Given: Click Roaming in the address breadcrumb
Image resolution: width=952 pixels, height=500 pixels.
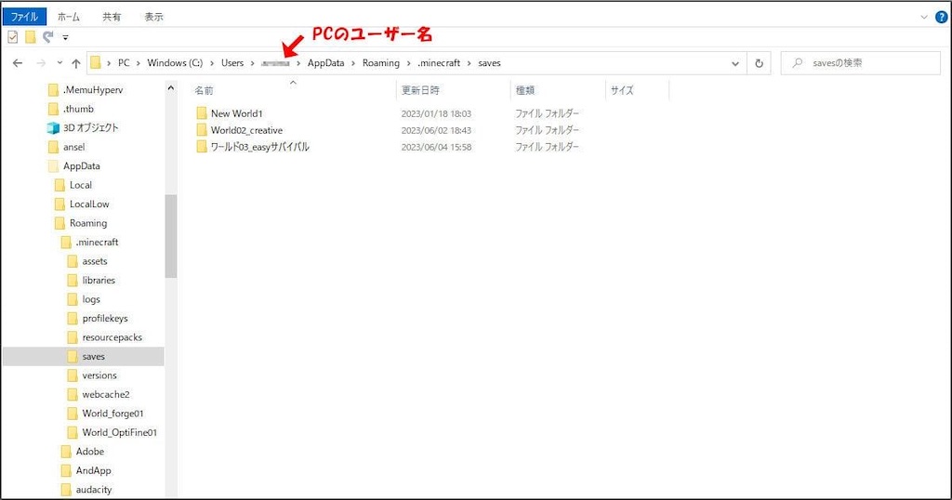Looking at the screenshot, I should tap(380, 62).
